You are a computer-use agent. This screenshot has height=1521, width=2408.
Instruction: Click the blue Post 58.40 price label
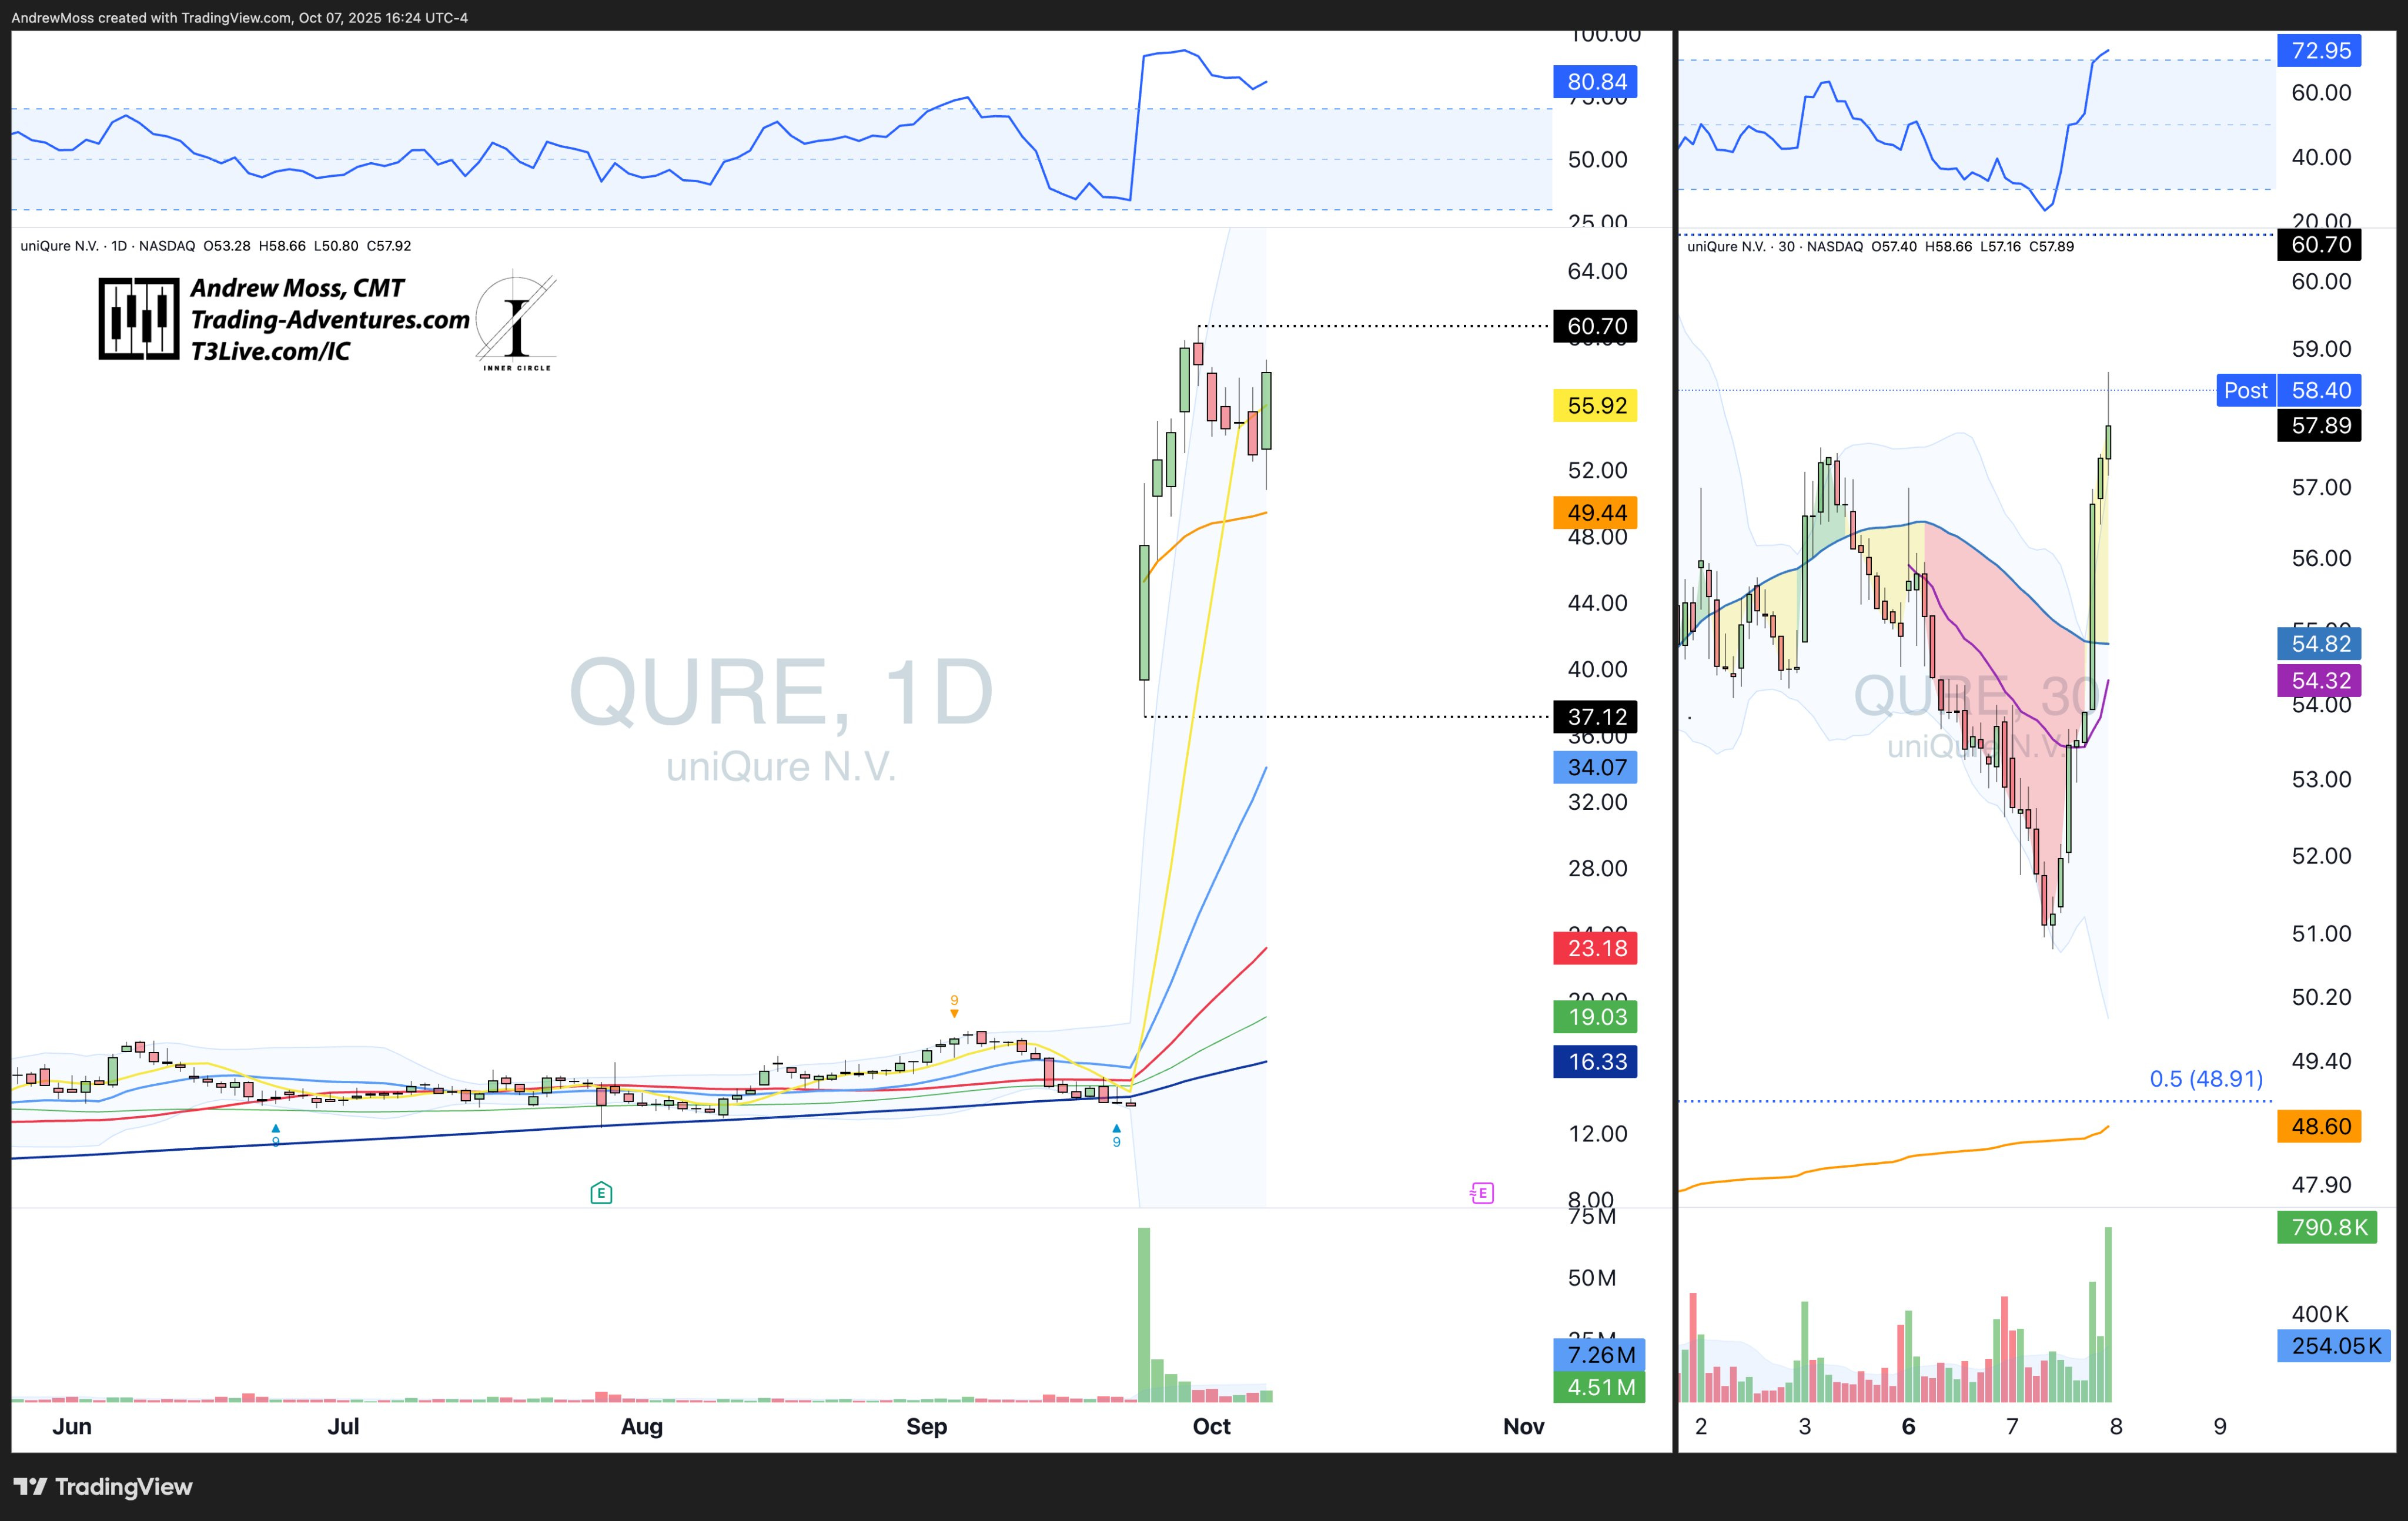point(2288,390)
